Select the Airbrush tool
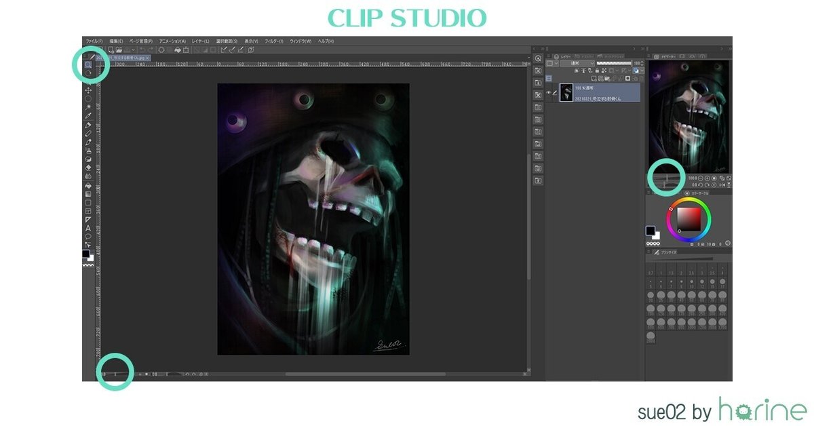The height and width of the screenshot is (426, 814). pos(88,150)
